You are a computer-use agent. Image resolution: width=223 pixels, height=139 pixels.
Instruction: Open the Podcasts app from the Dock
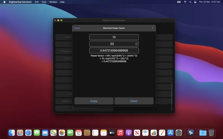[x=129, y=133]
